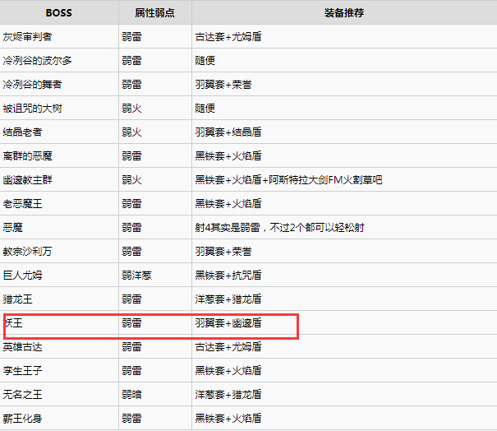Select the boss name 冷冽谷的舞者

tap(32, 85)
